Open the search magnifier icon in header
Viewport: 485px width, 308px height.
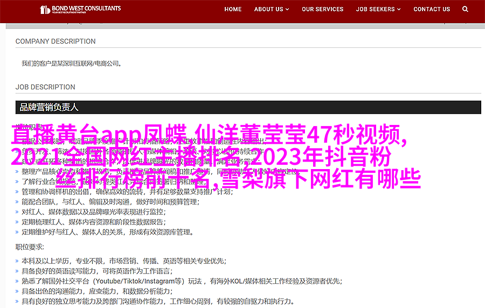pos(465,9)
